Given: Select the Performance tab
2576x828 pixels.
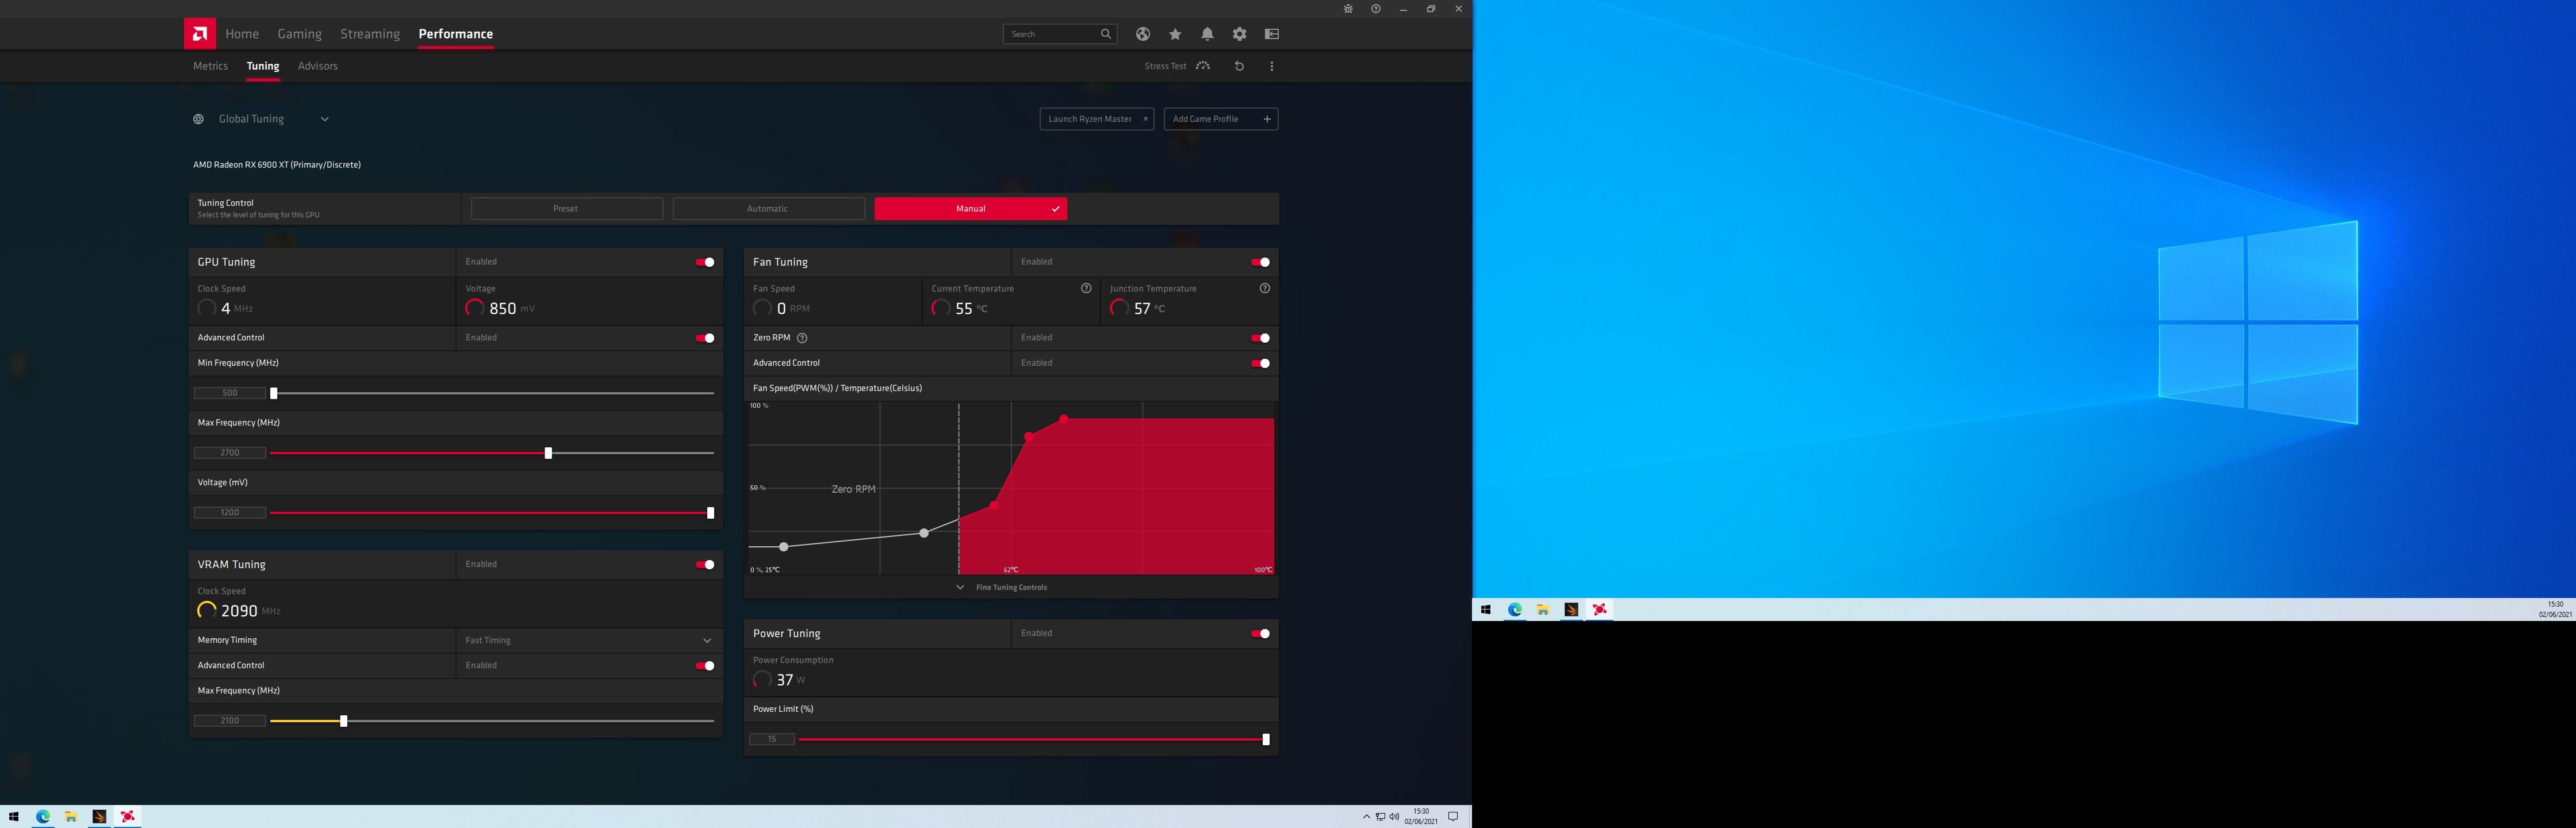Looking at the screenshot, I should click(455, 34).
